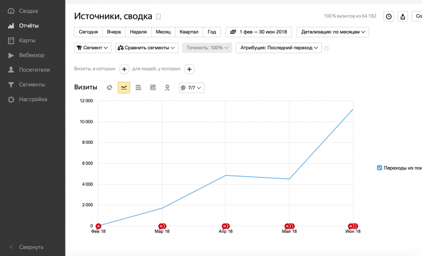
Task: Select the Месяц period
Action: [163, 32]
